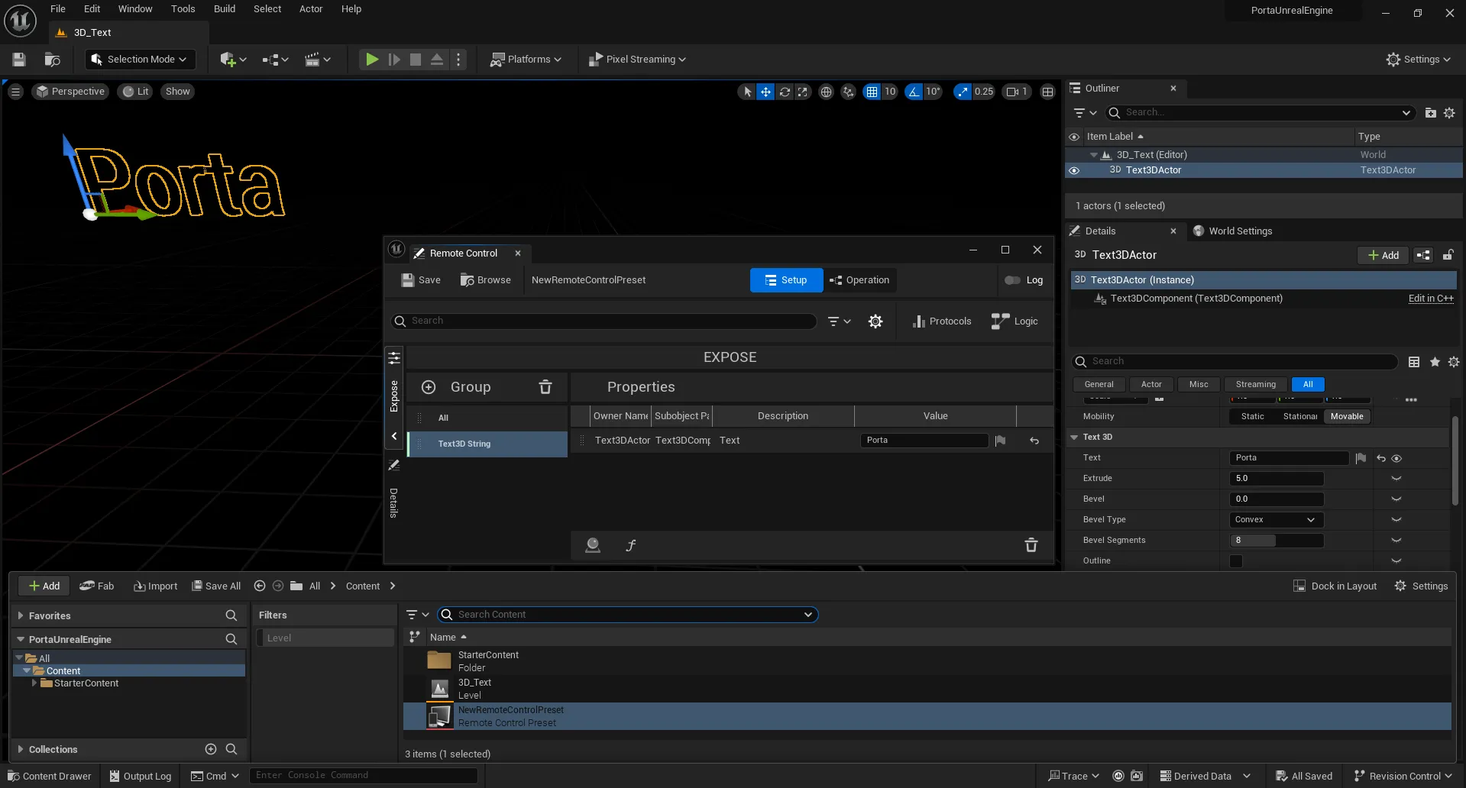Click the Operation mode button
Screen dimensions: 1466x788
coord(859,280)
